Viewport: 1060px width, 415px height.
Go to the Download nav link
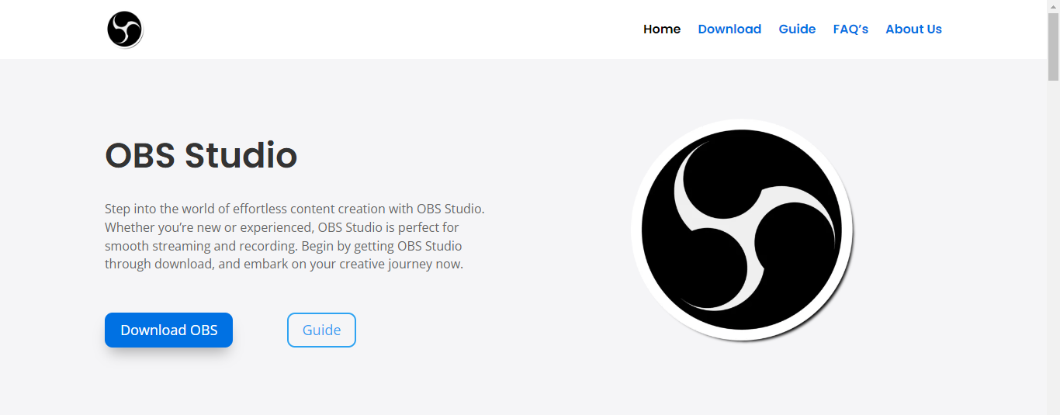(x=729, y=29)
